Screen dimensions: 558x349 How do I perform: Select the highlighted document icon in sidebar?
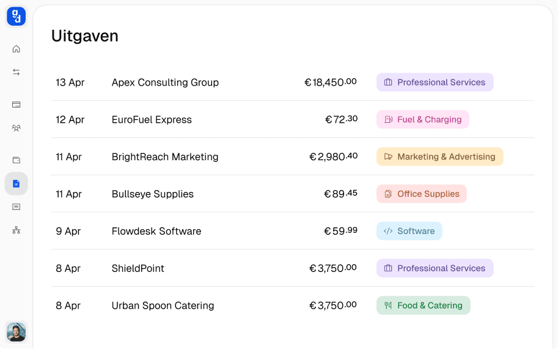tap(17, 183)
